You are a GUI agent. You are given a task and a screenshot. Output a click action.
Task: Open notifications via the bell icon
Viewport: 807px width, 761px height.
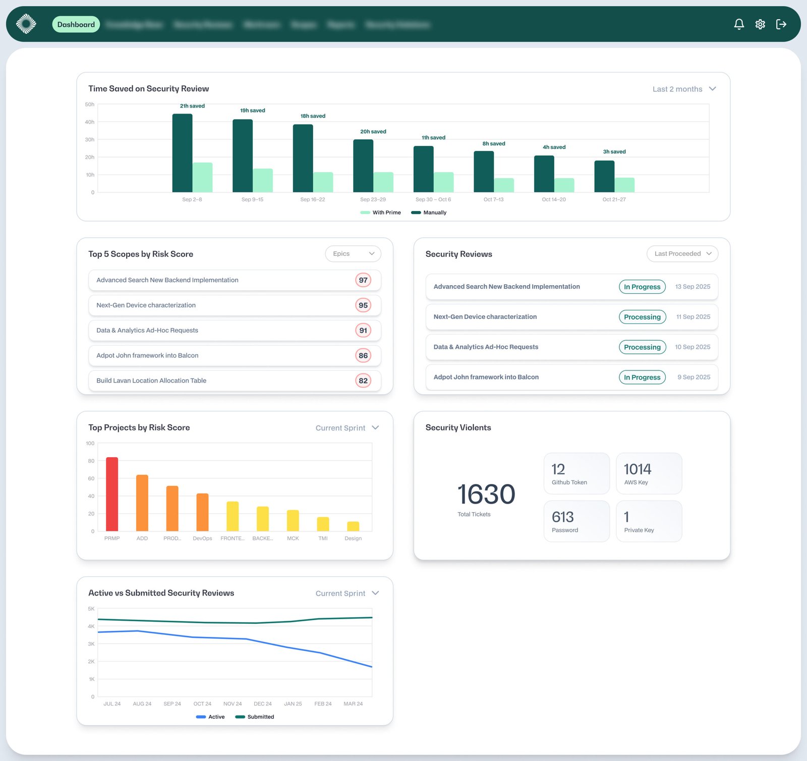pos(739,24)
